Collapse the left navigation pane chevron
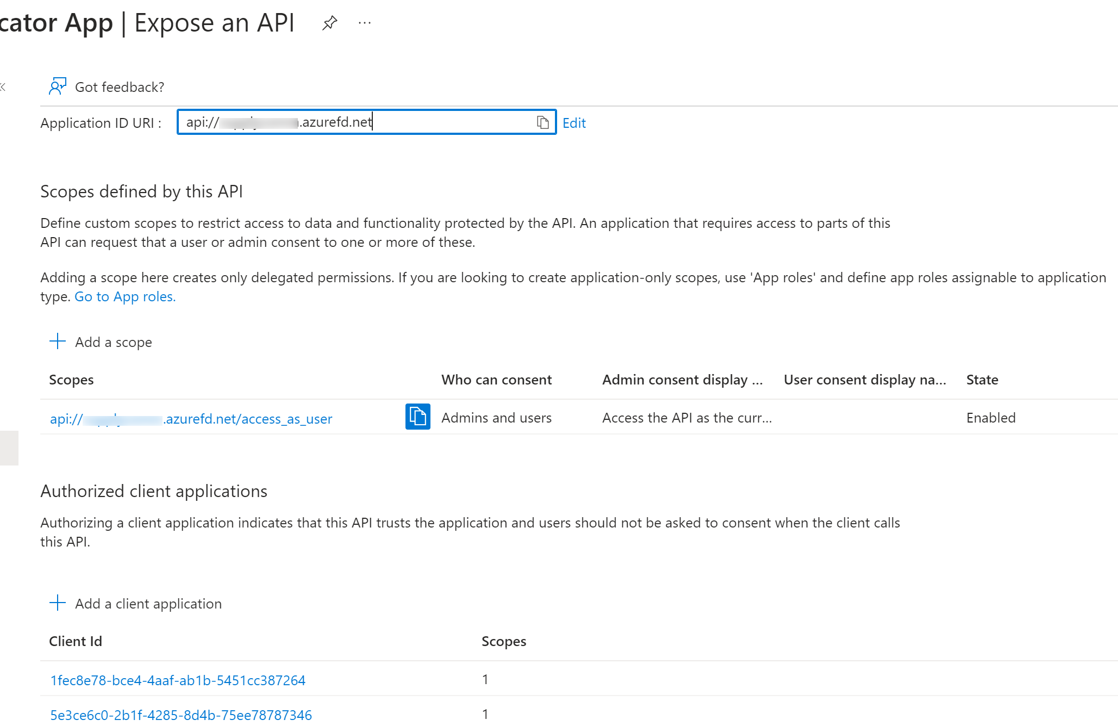Screen dimensions: 1118x726 click(x=3, y=86)
